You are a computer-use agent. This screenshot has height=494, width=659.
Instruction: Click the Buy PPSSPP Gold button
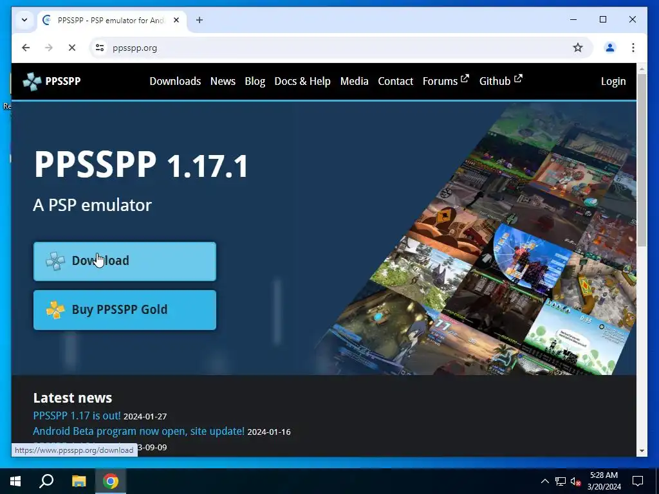coord(125,309)
